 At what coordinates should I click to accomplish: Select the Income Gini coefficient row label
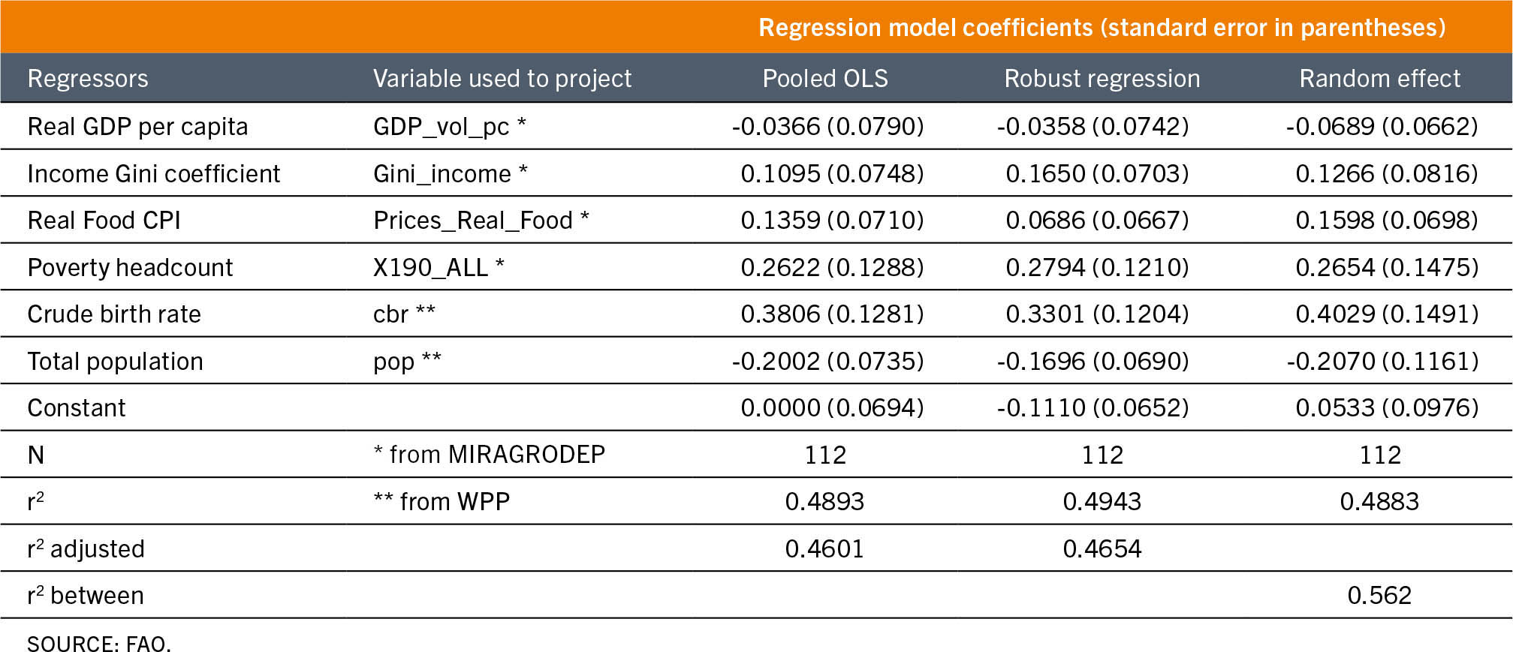(153, 173)
